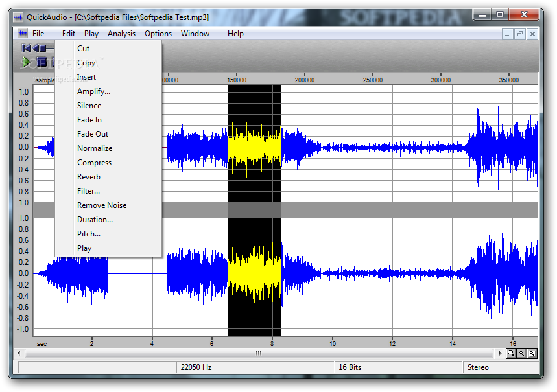Open the Window menu
The height and width of the screenshot is (392, 557).
pos(195,34)
